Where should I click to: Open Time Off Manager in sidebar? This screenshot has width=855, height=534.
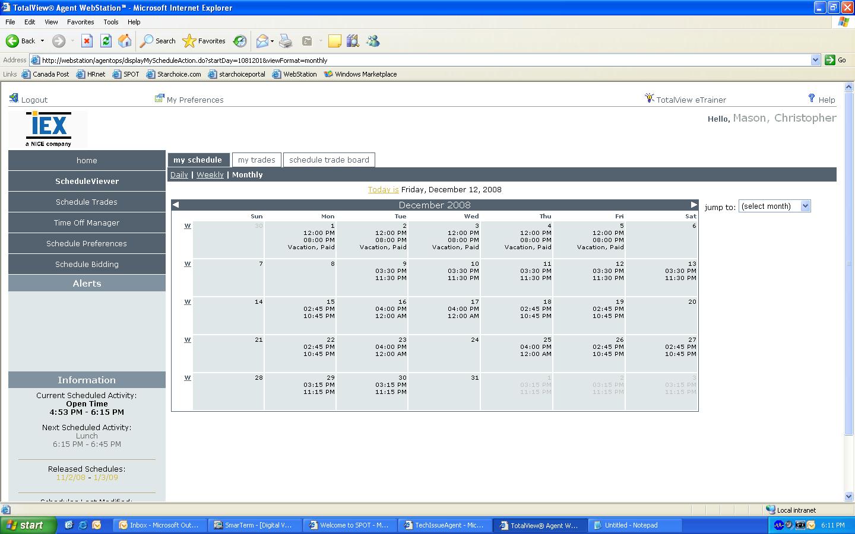pyautogui.click(x=87, y=223)
